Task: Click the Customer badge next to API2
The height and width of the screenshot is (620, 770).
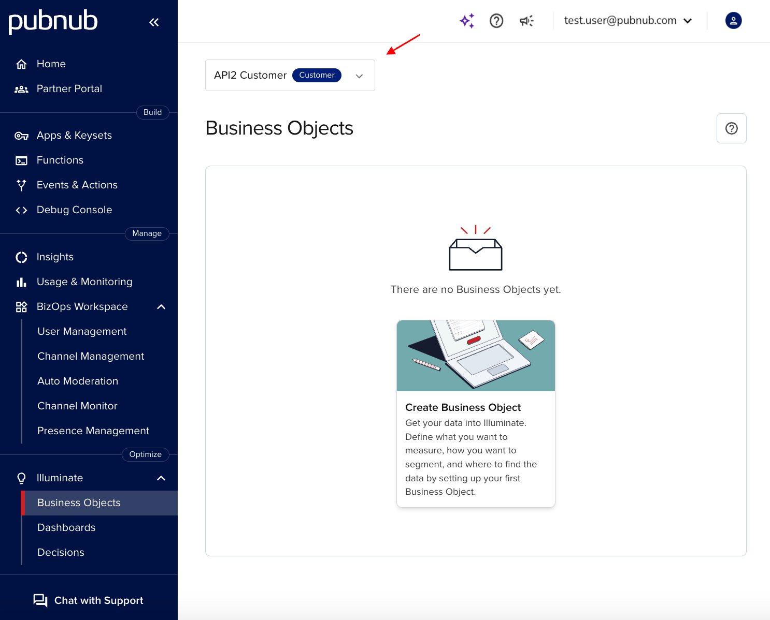Action: coord(317,75)
